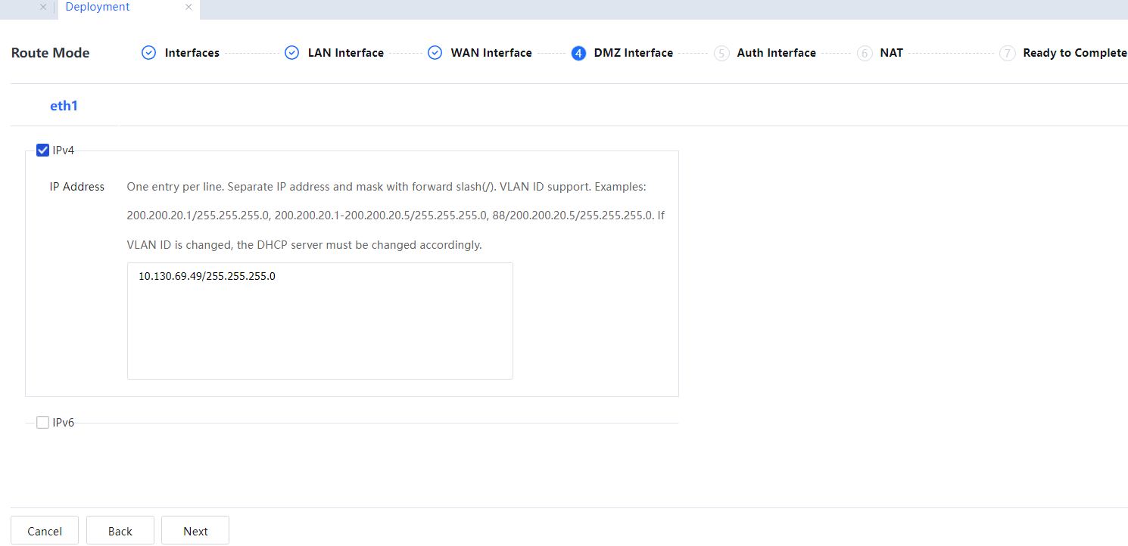Open the Interfaces step label
The width and height of the screenshot is (1128, 546).
pyautogui.click(x=192, y=53)
